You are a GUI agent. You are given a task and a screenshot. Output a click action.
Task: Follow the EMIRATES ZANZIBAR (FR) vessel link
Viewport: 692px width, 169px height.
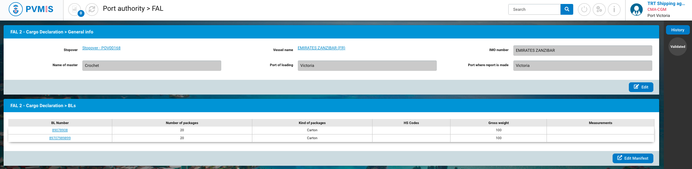pos(321,48)
